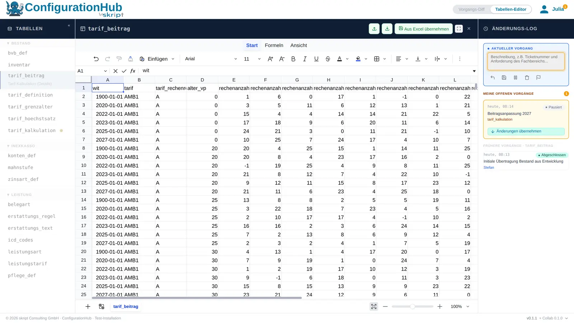Select the format painter icon
Screen dimensions: 574x323
click(x=119, y=59)
